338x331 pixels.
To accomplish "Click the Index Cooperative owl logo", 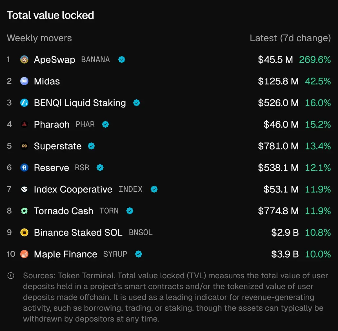I will [x=25, y=189].
